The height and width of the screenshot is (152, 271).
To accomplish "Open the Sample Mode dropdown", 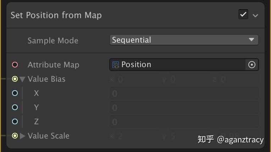I will point(184,40).
